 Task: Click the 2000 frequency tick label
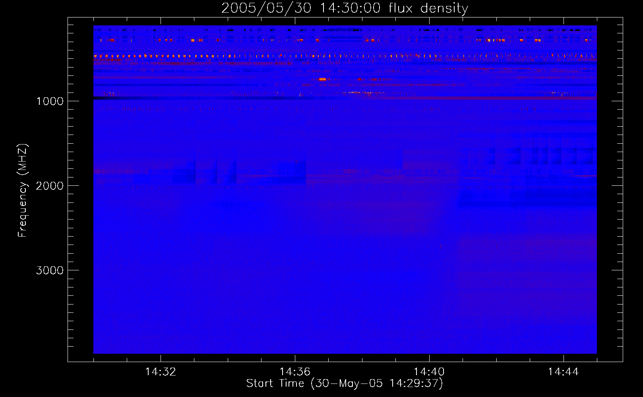point(50,186)
